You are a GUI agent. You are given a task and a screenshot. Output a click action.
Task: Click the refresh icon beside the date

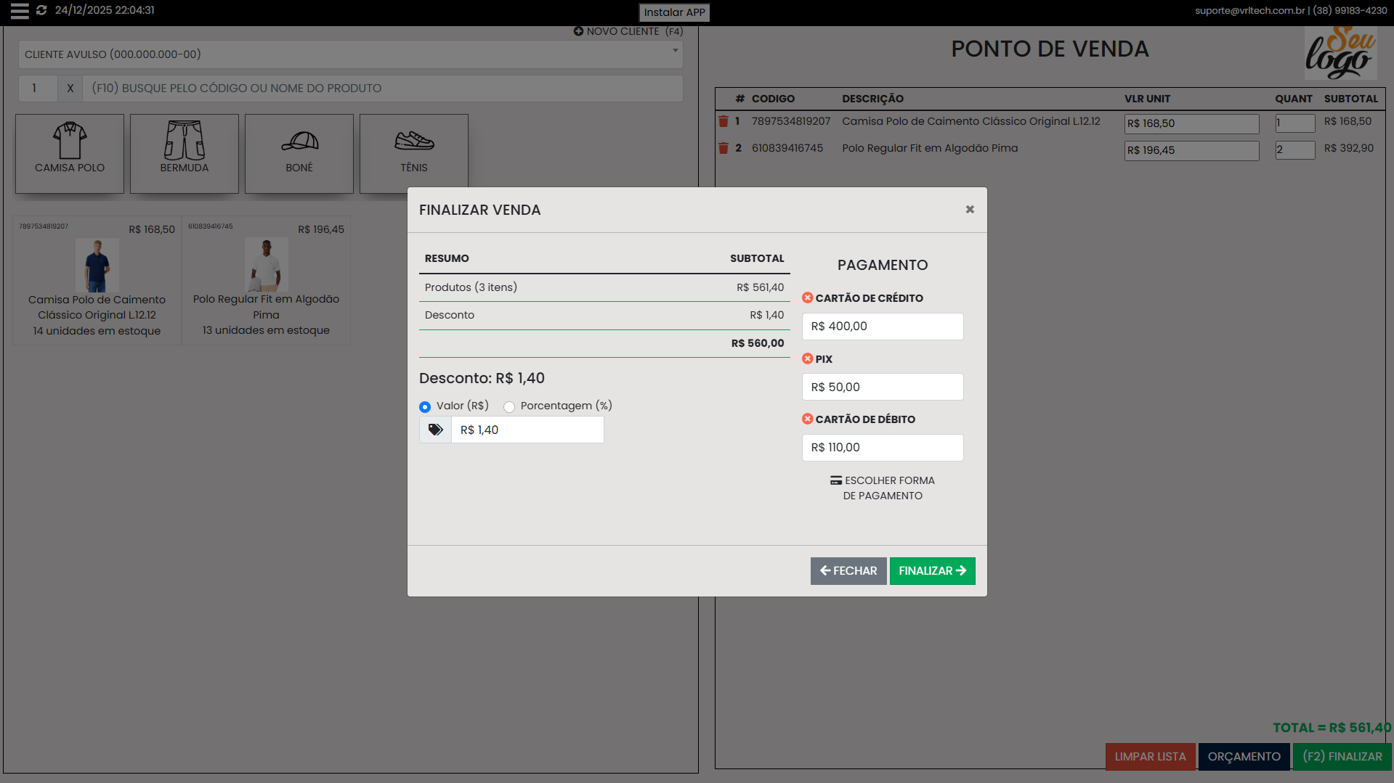[x=41, y=11]
